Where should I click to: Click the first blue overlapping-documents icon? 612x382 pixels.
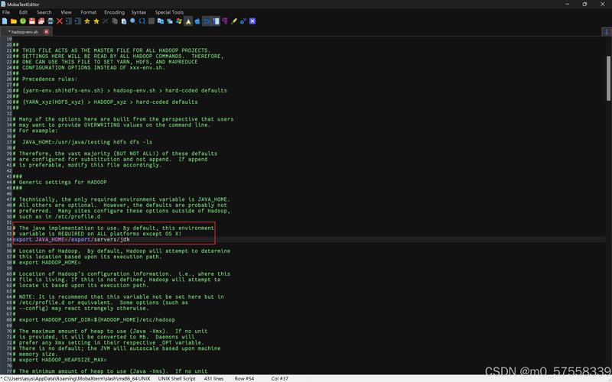[161, 21]
